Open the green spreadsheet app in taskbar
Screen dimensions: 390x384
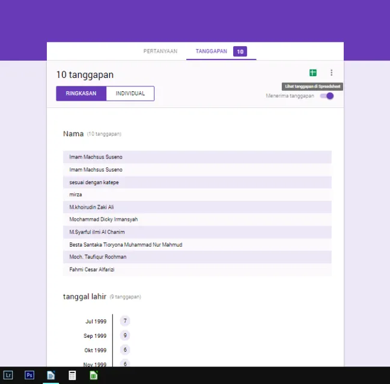coord(94,375)
